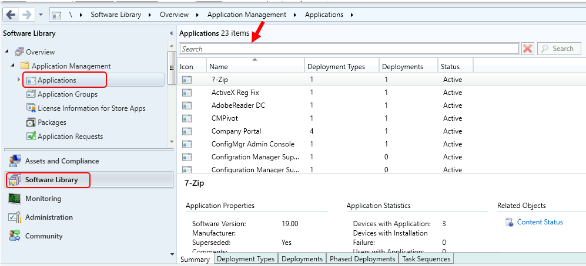
Task: Switch to the Community workspace
Action: (x=89, y=236)
